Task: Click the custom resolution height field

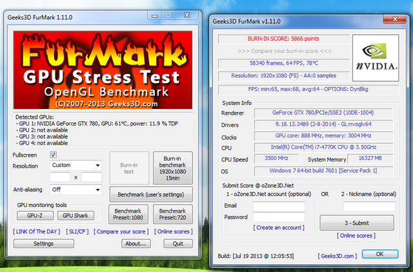Action: [x=92, y=177]
